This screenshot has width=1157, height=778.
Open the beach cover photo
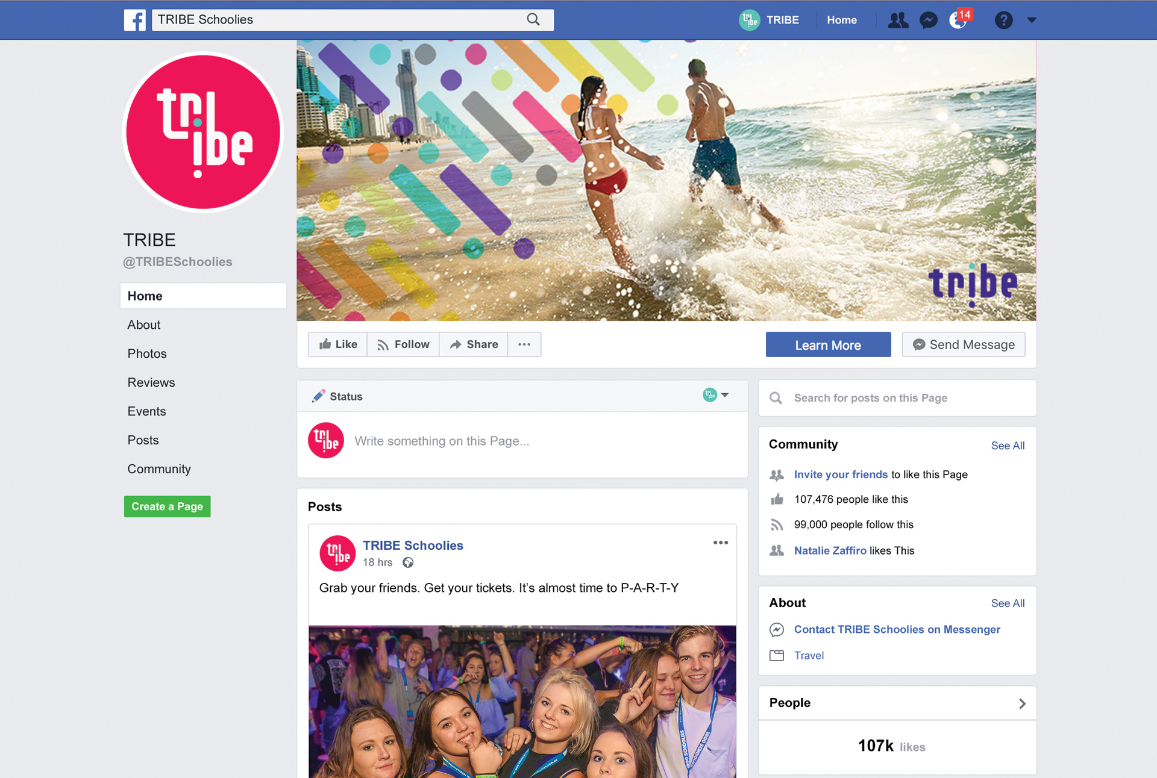(x=666, y=180)
